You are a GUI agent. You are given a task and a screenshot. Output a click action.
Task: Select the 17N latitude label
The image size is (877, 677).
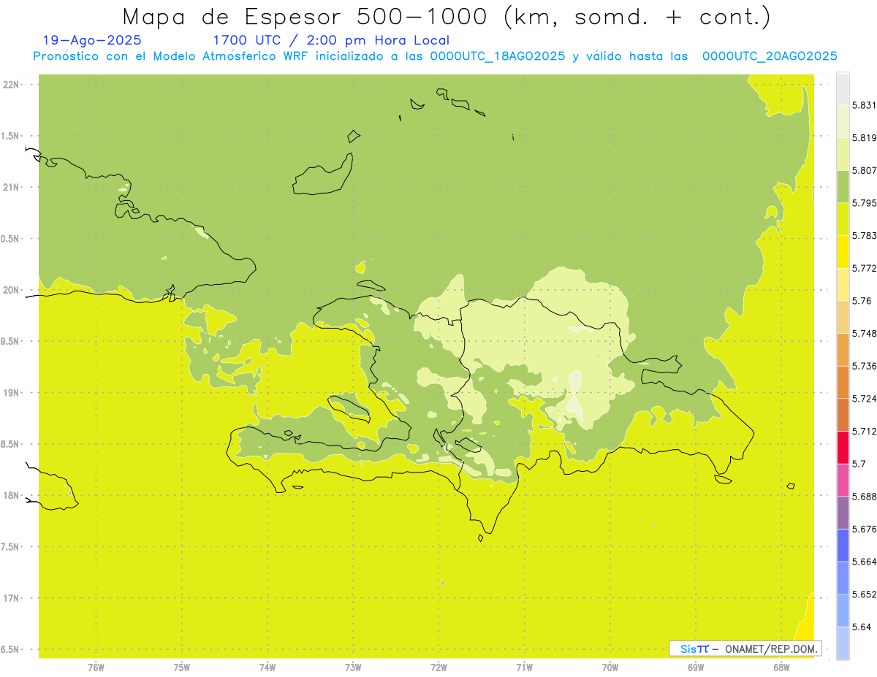(x=10, y=598)
